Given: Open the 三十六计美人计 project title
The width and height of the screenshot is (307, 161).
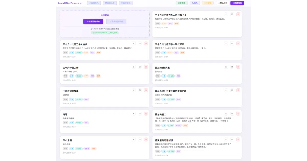Looking at the screenshot, I should [71, 68].
